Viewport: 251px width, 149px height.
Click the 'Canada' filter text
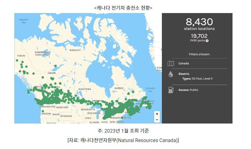[x=184, y=63]
